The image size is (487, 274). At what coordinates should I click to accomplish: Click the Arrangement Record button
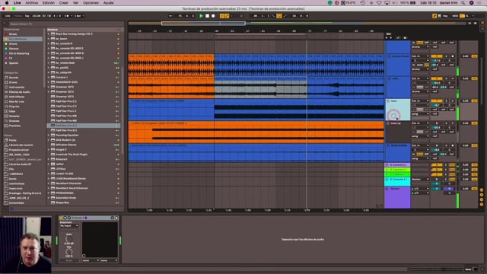(x=213, y=16)
